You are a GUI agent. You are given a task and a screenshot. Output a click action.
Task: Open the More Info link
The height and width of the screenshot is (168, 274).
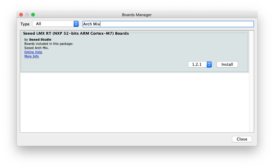[x=32, y=56]
